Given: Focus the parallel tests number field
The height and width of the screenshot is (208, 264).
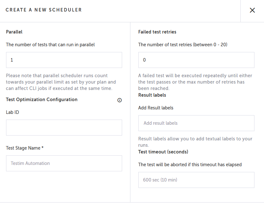Looking at the screenshot, I should 64,60.
